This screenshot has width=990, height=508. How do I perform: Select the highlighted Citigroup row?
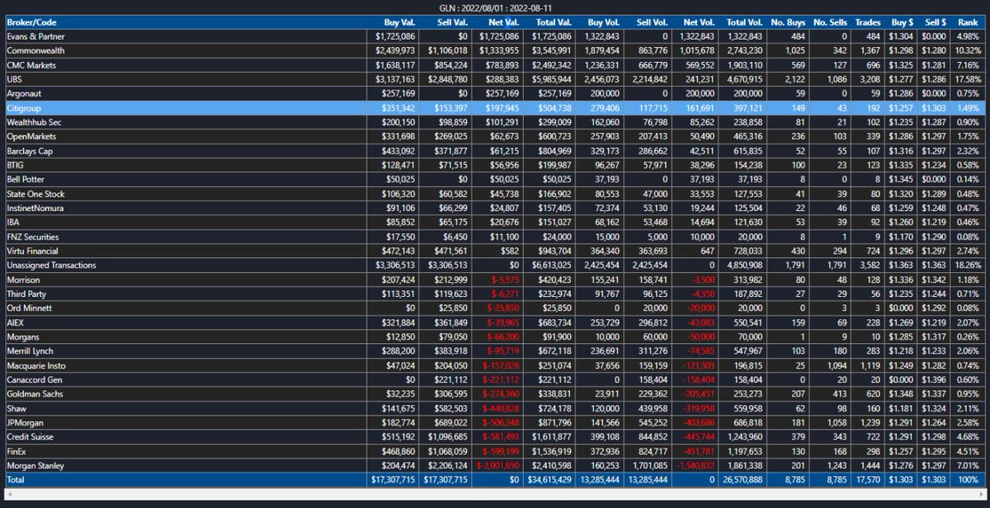point(493,107)
